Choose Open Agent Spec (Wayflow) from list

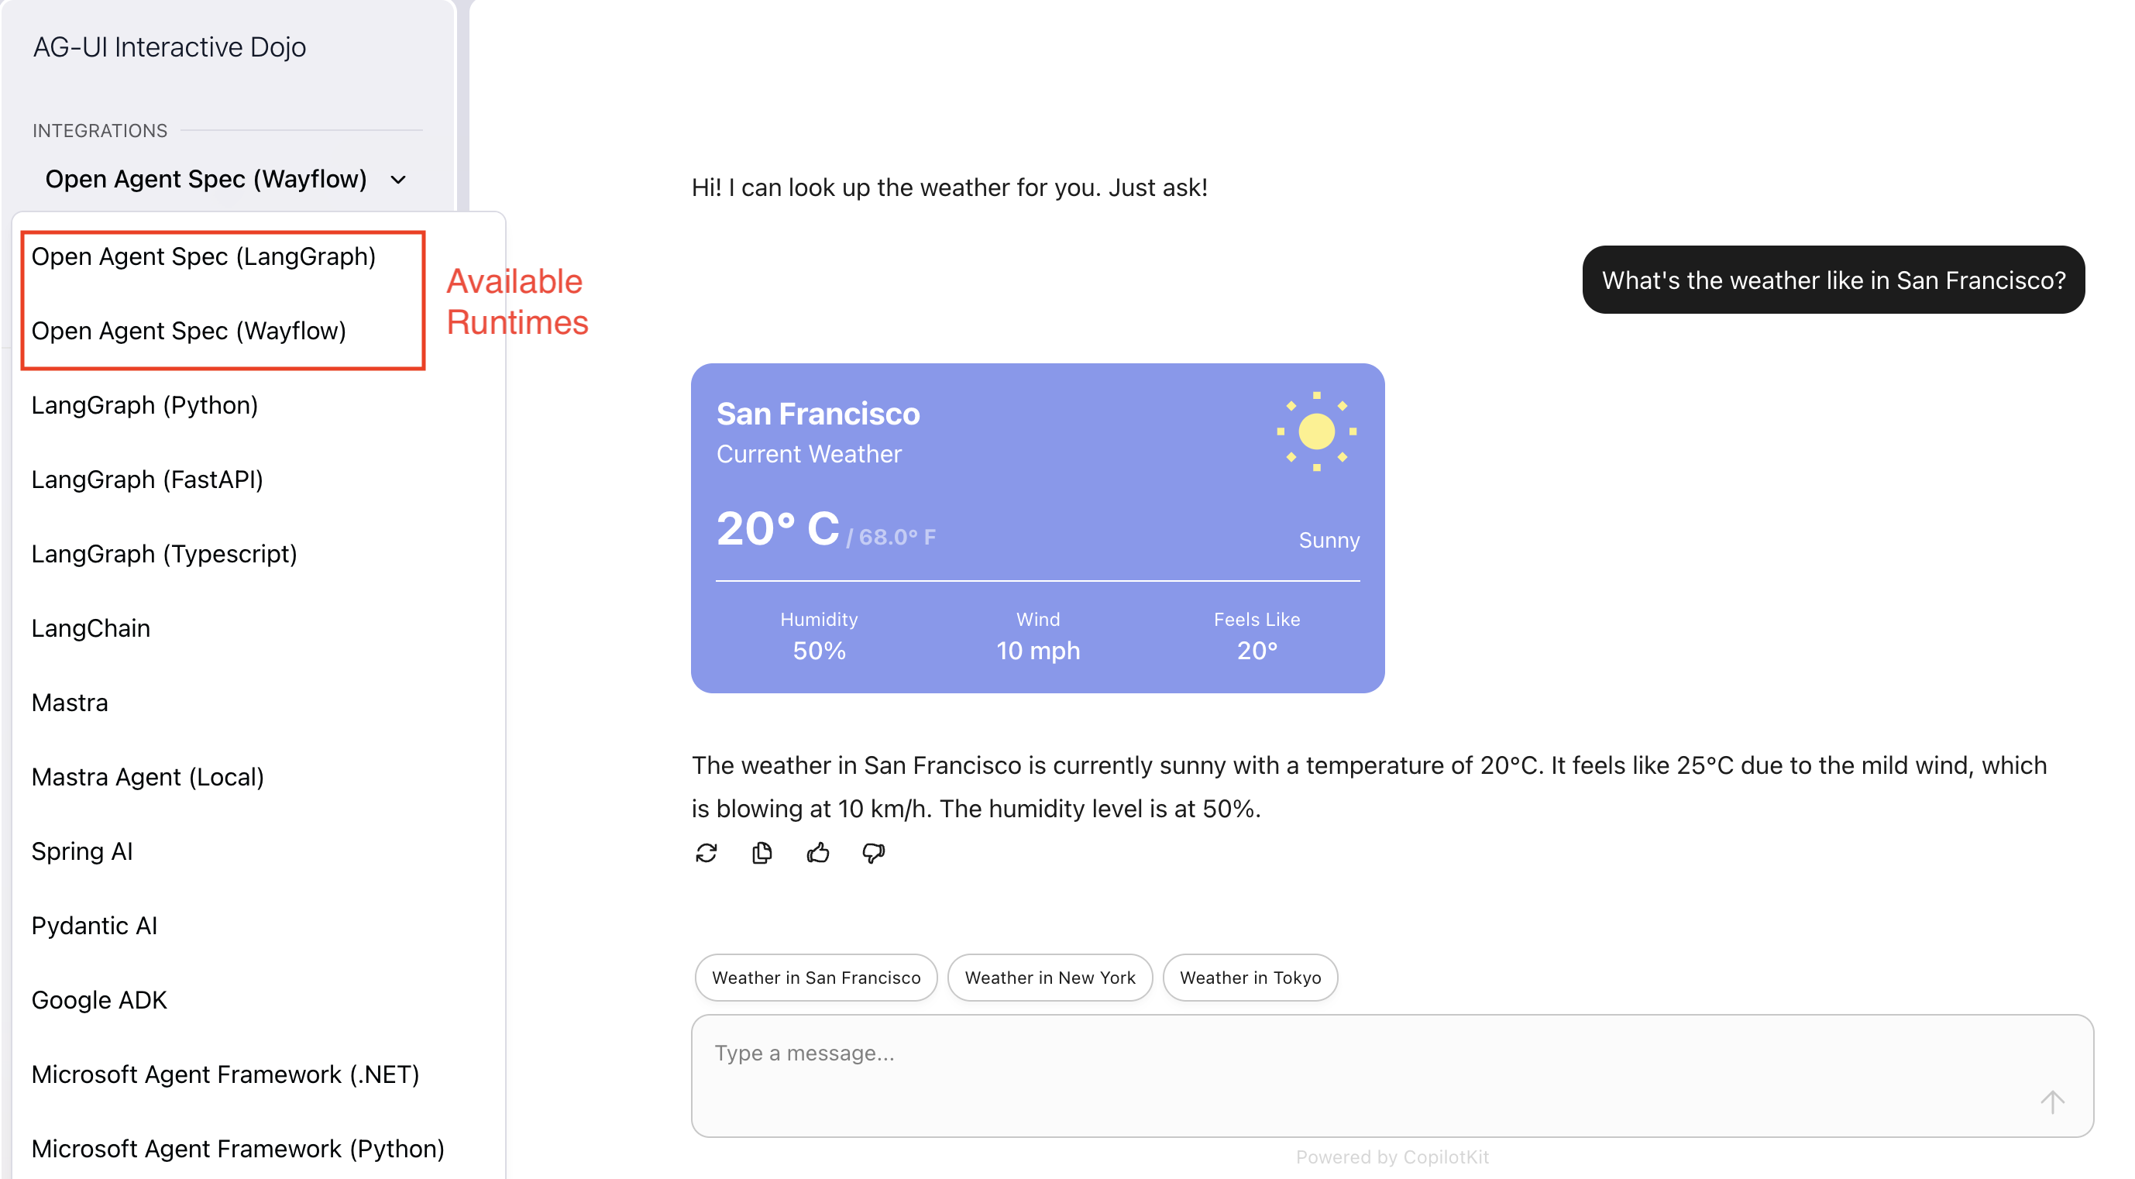(x=189, y=332)
